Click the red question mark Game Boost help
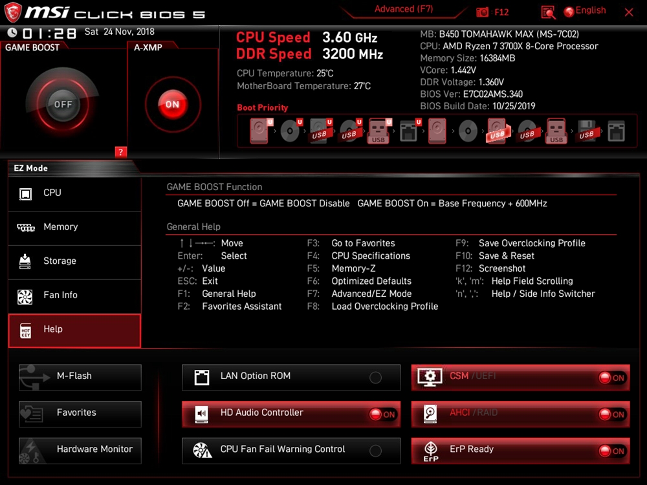647x485 pixels. pyautogui.click(x=120, y=152)
